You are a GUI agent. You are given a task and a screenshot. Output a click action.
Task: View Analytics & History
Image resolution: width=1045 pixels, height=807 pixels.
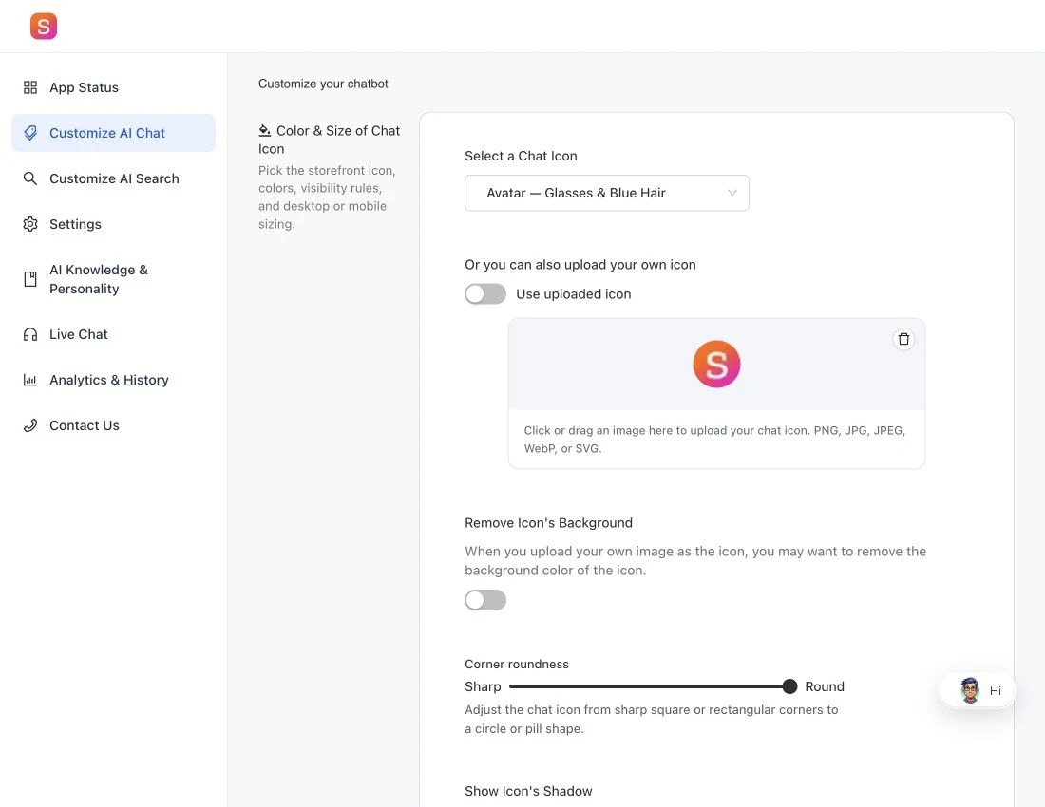[x=113, y=380]
